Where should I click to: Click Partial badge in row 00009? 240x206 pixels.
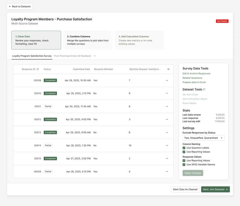tap(48, 171)
